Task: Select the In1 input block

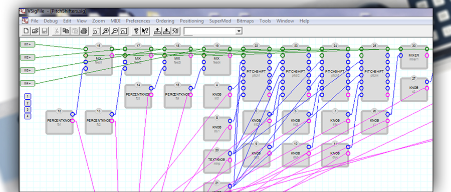Action: pos(28,44)
